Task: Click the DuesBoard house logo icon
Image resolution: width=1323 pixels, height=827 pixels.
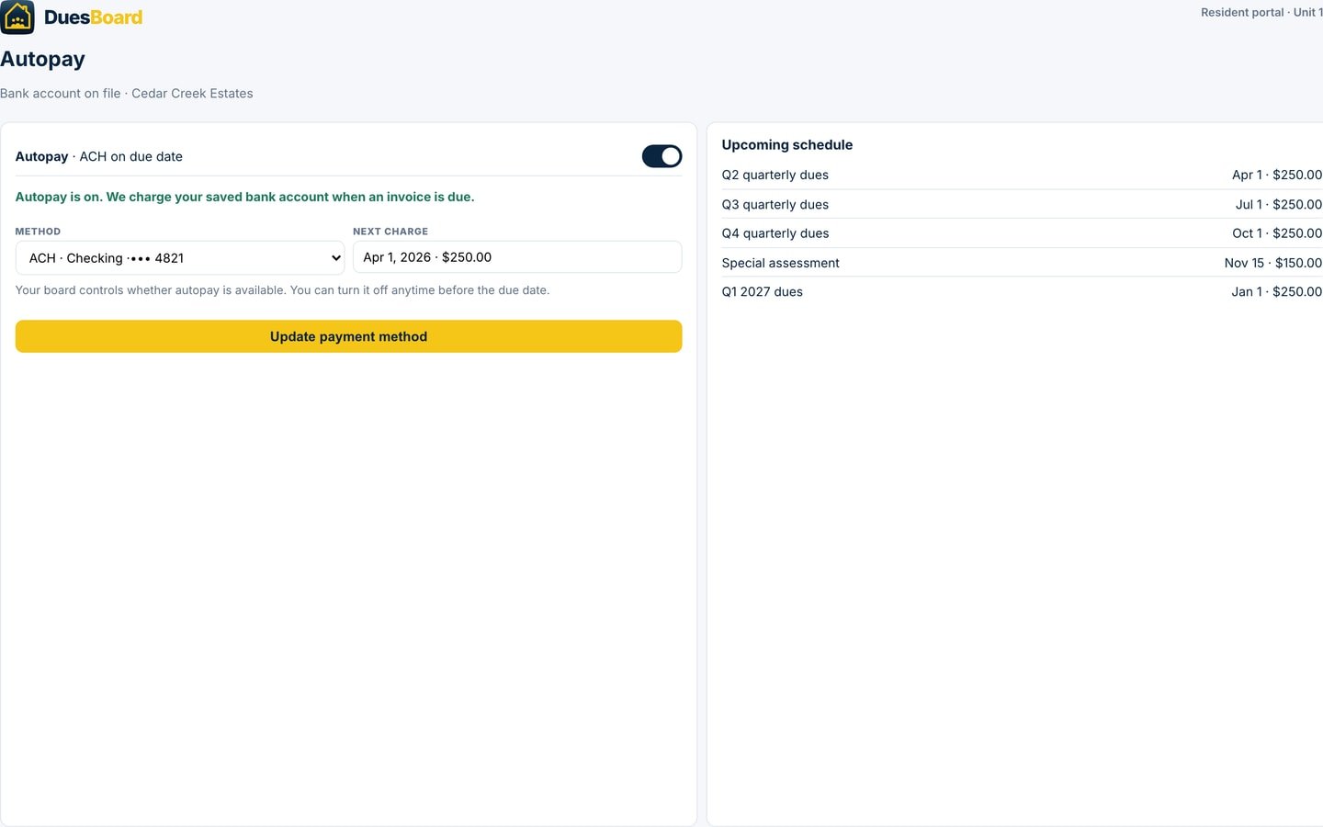Action: 17,17
